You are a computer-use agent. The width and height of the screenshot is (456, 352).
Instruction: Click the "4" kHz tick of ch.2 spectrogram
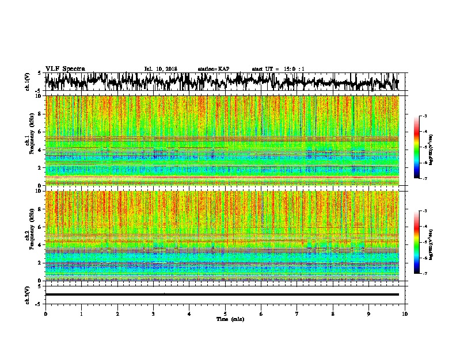coord(40,245)
